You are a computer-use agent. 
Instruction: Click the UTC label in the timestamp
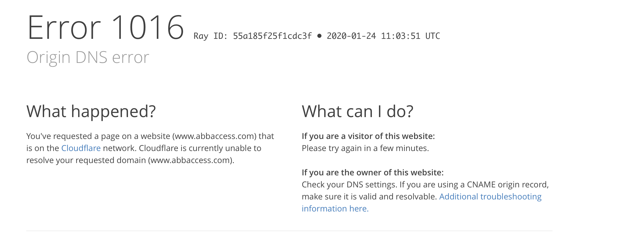pos(432,36)
